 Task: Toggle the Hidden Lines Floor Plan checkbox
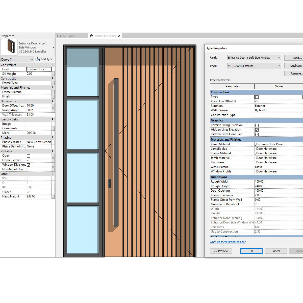coord(257,134)
